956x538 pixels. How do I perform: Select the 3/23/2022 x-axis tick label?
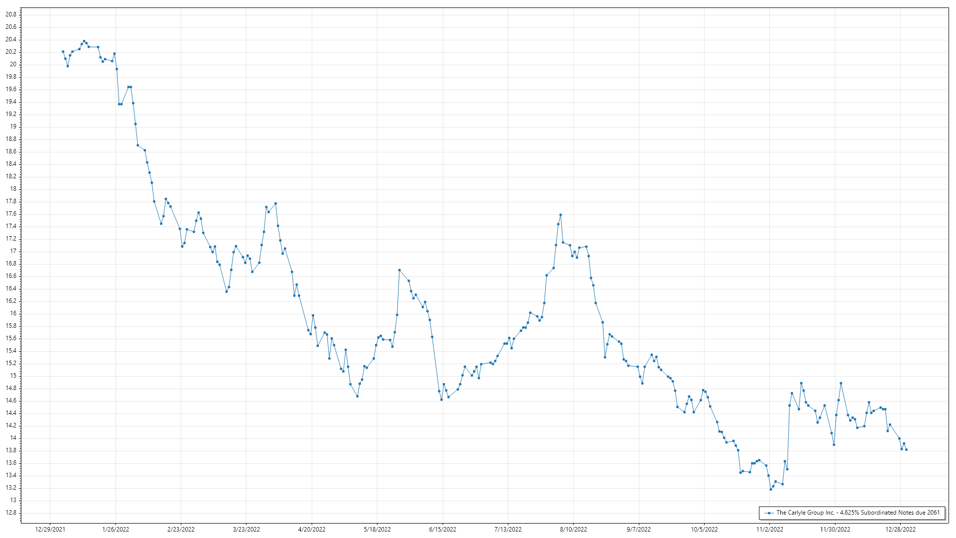click(x=246, y=530)
